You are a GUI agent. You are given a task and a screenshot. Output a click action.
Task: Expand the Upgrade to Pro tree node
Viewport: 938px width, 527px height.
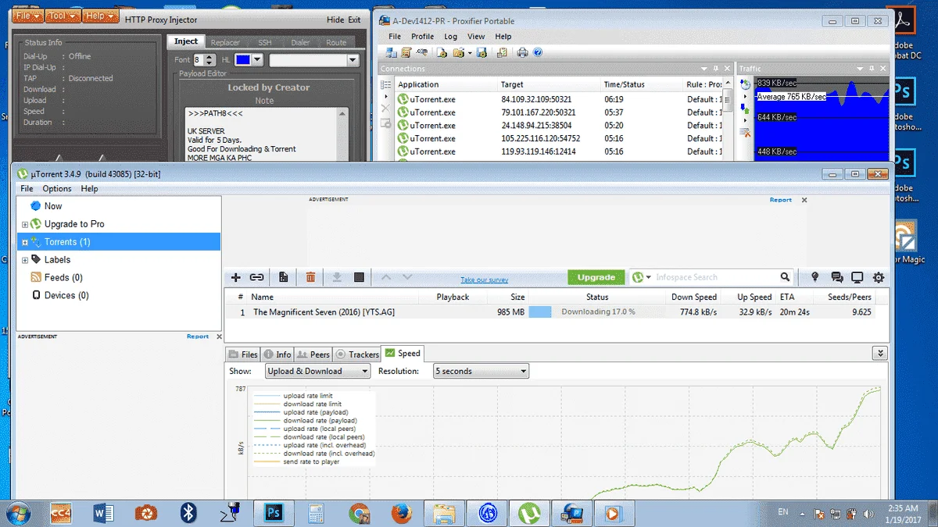[x=25, y=224]
